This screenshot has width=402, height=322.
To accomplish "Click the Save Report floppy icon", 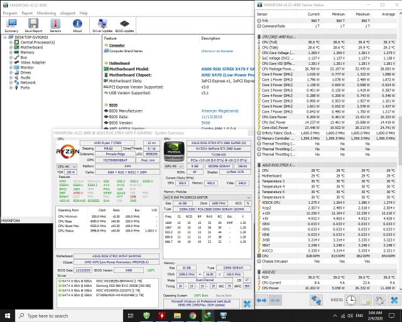I will 33,23.
